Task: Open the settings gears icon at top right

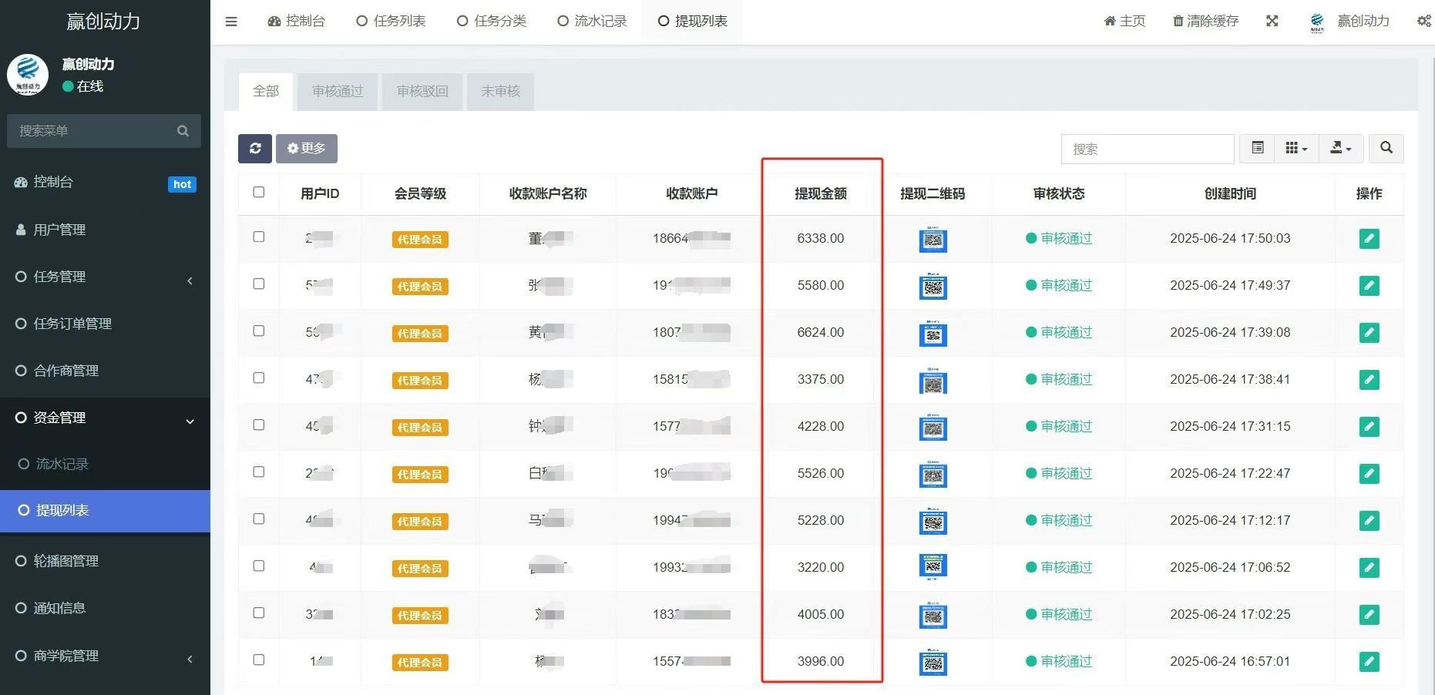Action: 1424,21
